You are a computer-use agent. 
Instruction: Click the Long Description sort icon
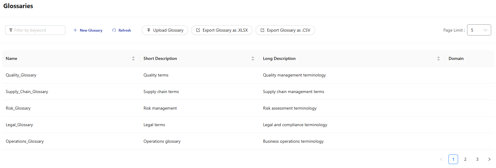point(439,59)
